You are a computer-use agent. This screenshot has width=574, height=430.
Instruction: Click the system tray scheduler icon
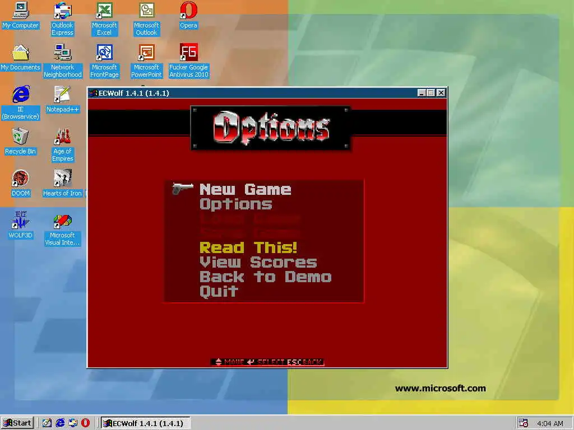pyautogui.click(x=524, y=423)
